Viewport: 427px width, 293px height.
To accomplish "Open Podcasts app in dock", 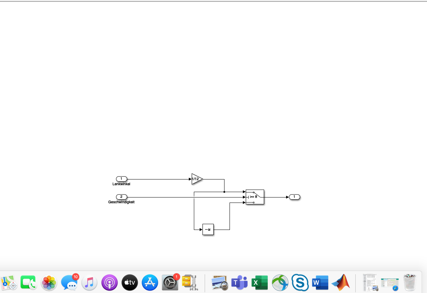I will (x=110, y=283).
